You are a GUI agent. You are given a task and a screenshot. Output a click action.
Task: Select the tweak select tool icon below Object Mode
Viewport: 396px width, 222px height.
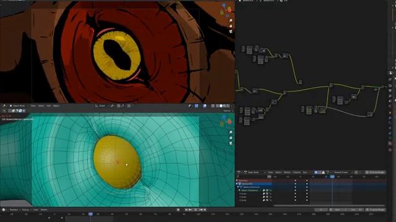4,111
